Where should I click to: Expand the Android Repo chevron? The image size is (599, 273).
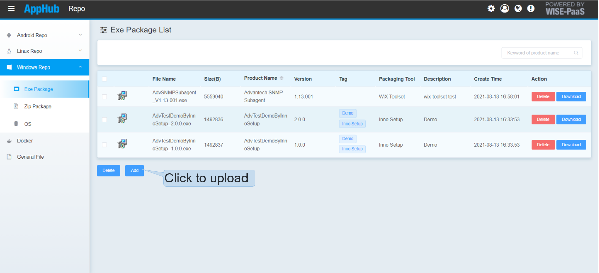coord(80,35)
